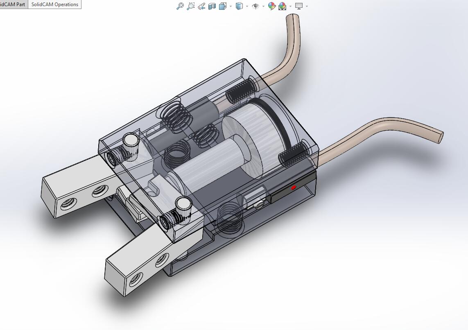Click the Apply Scene icon
The width and height of the screenshot is (468, 330).
tap(283, 6)
